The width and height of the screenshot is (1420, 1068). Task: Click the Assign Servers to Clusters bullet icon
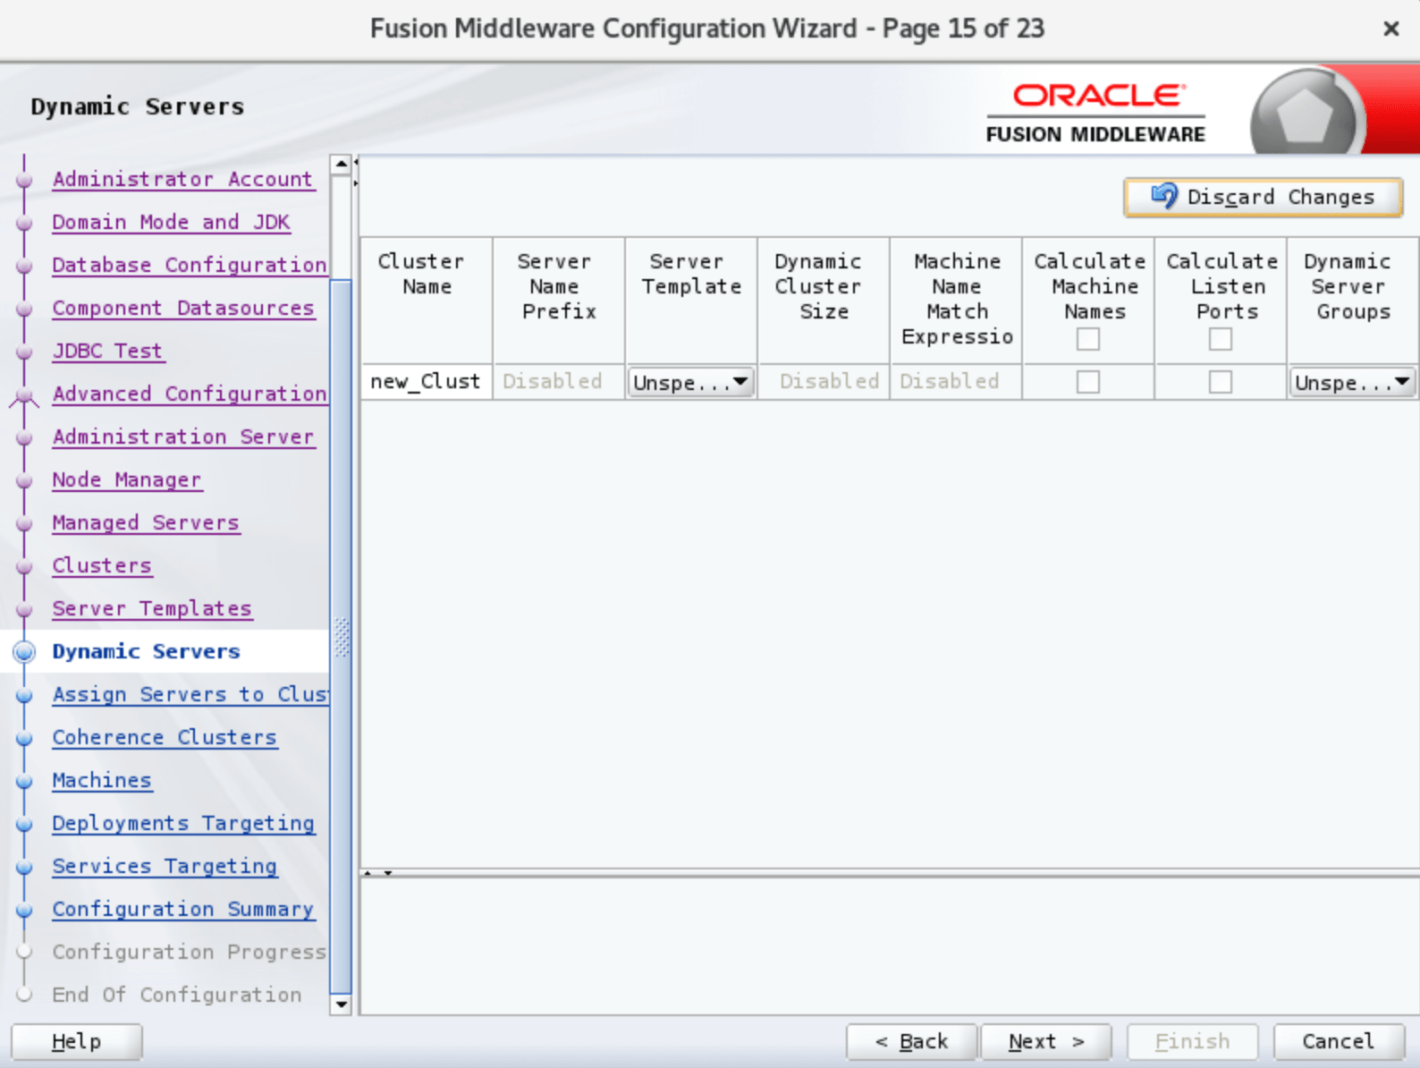pyautogui.click(x=25, y=695)
